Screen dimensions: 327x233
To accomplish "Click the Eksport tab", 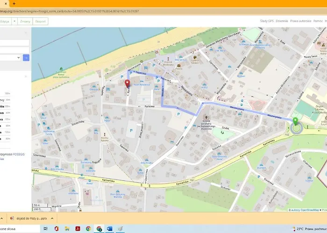I will pyautogui.click(x=40, y=21).
